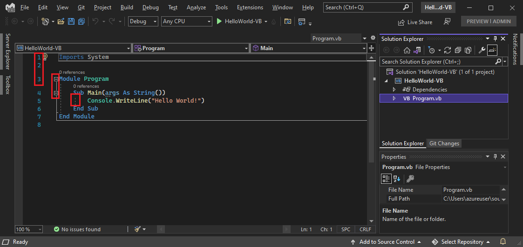Toggle the Preview Selected Items button
This screenshot has width=523, height=247.
[x=493, y=50]
